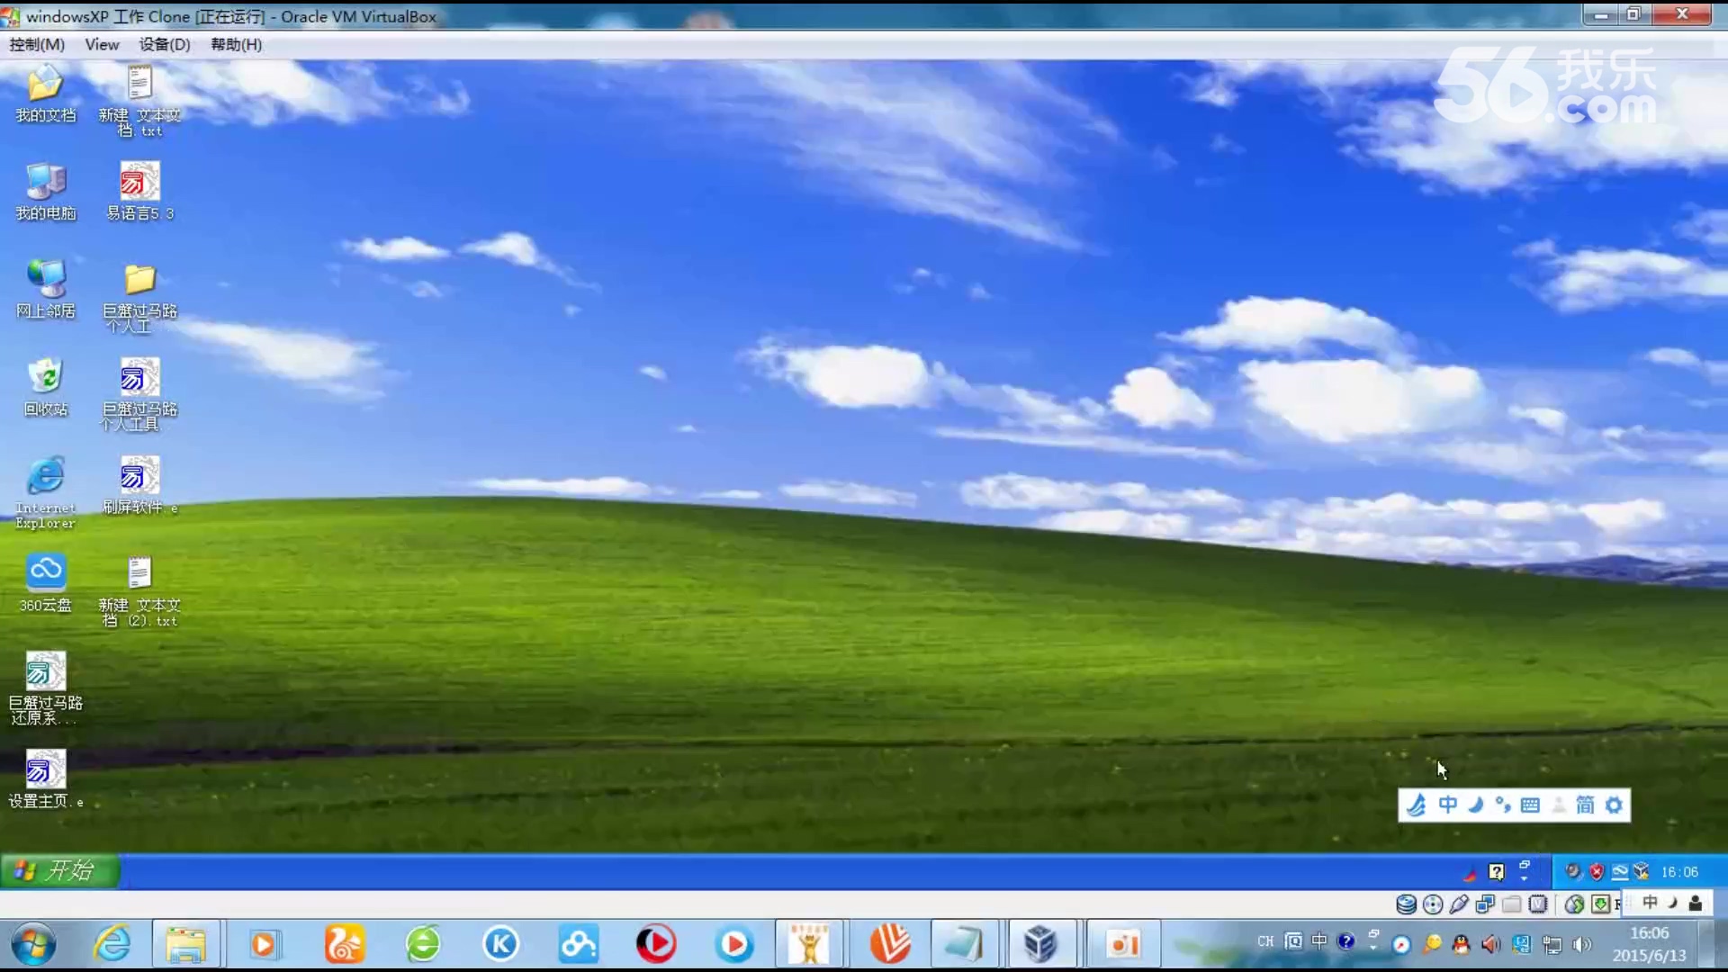Click the Windows 7 Start orb

(x=33, y=944)
